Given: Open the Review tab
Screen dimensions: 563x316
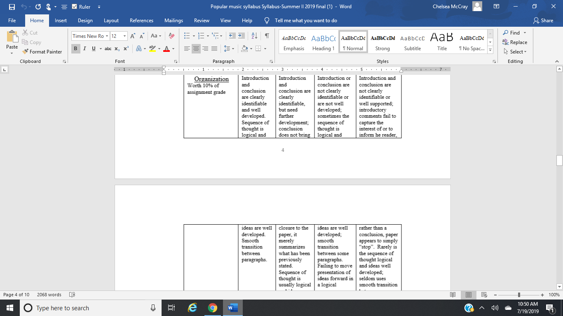Looking at the screenshot, I should [202, 21].
